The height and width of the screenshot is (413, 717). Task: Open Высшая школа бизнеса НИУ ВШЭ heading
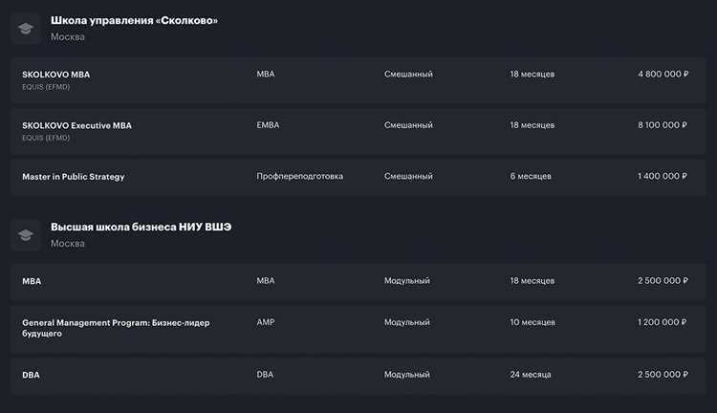(141, 227)
